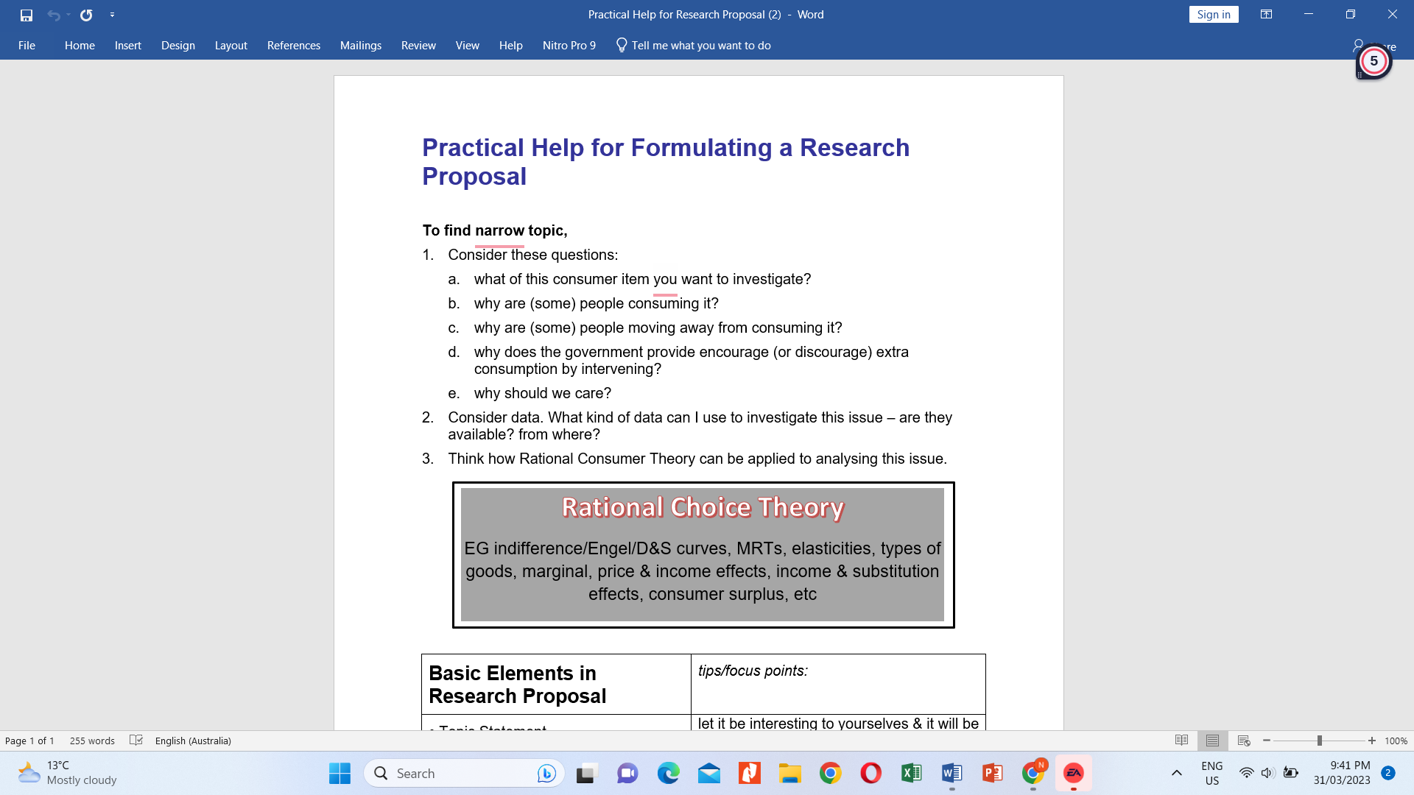Expand the Customize Quick Access Toolbar menu
1414x795 pixels.
pyautogui.click(x=112, y=14)
